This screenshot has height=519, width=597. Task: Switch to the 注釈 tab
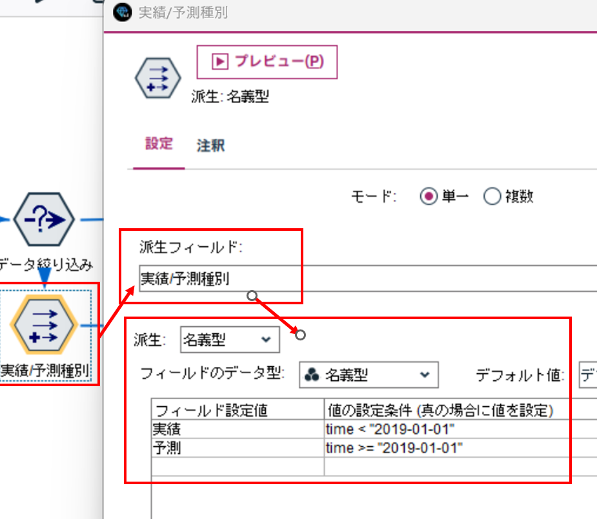coord(210,145)
